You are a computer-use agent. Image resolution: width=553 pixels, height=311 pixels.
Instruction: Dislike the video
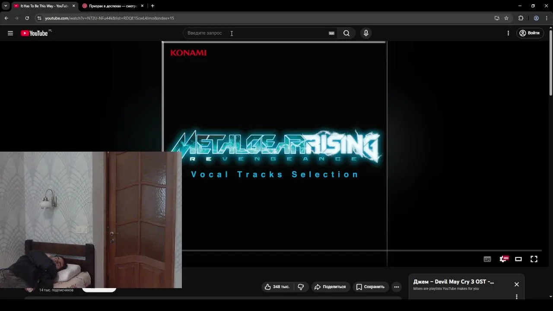coord(301,287)
